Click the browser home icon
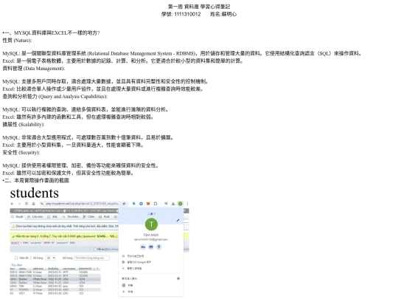Viewport: 398px width, 299px height. (33, 204)
